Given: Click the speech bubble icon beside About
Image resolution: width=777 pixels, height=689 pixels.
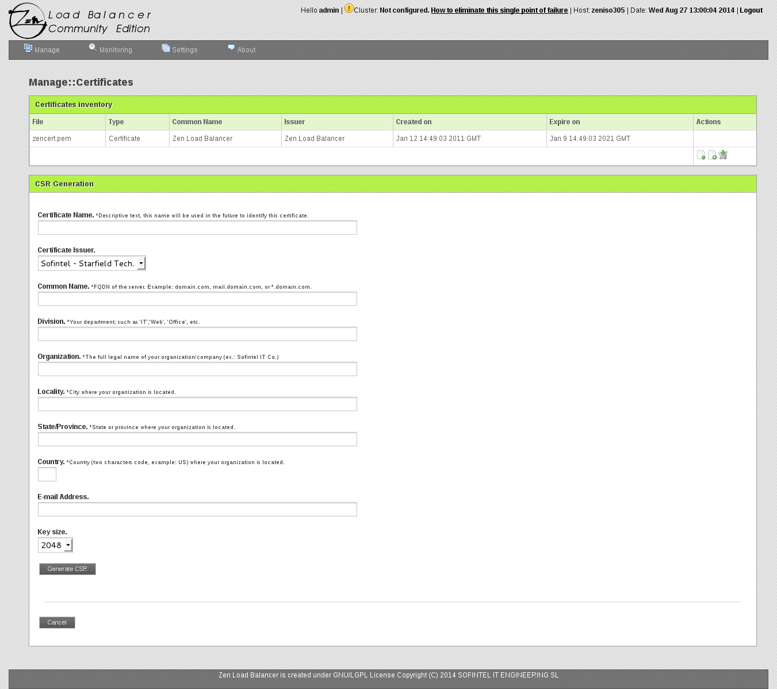Looking at the screenshot, I should (x=231, y=48).
